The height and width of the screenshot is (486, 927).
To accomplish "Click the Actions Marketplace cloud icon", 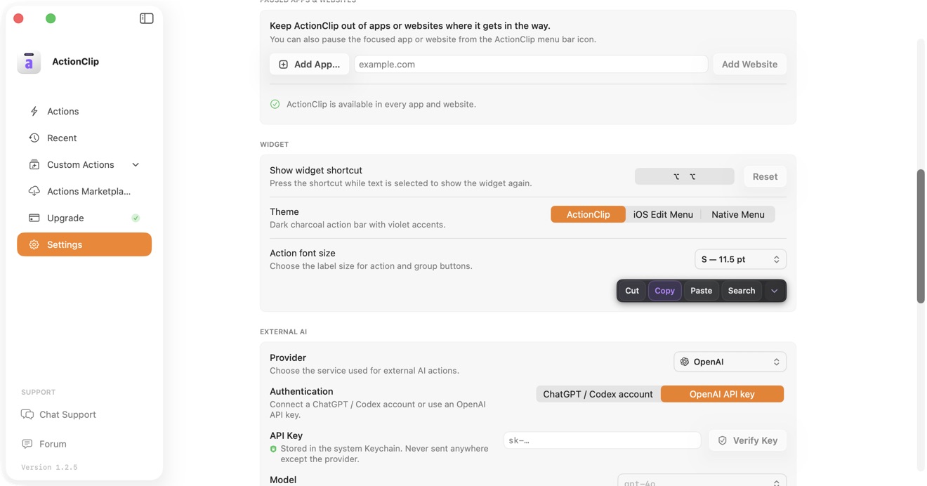I will click(34, 192).
